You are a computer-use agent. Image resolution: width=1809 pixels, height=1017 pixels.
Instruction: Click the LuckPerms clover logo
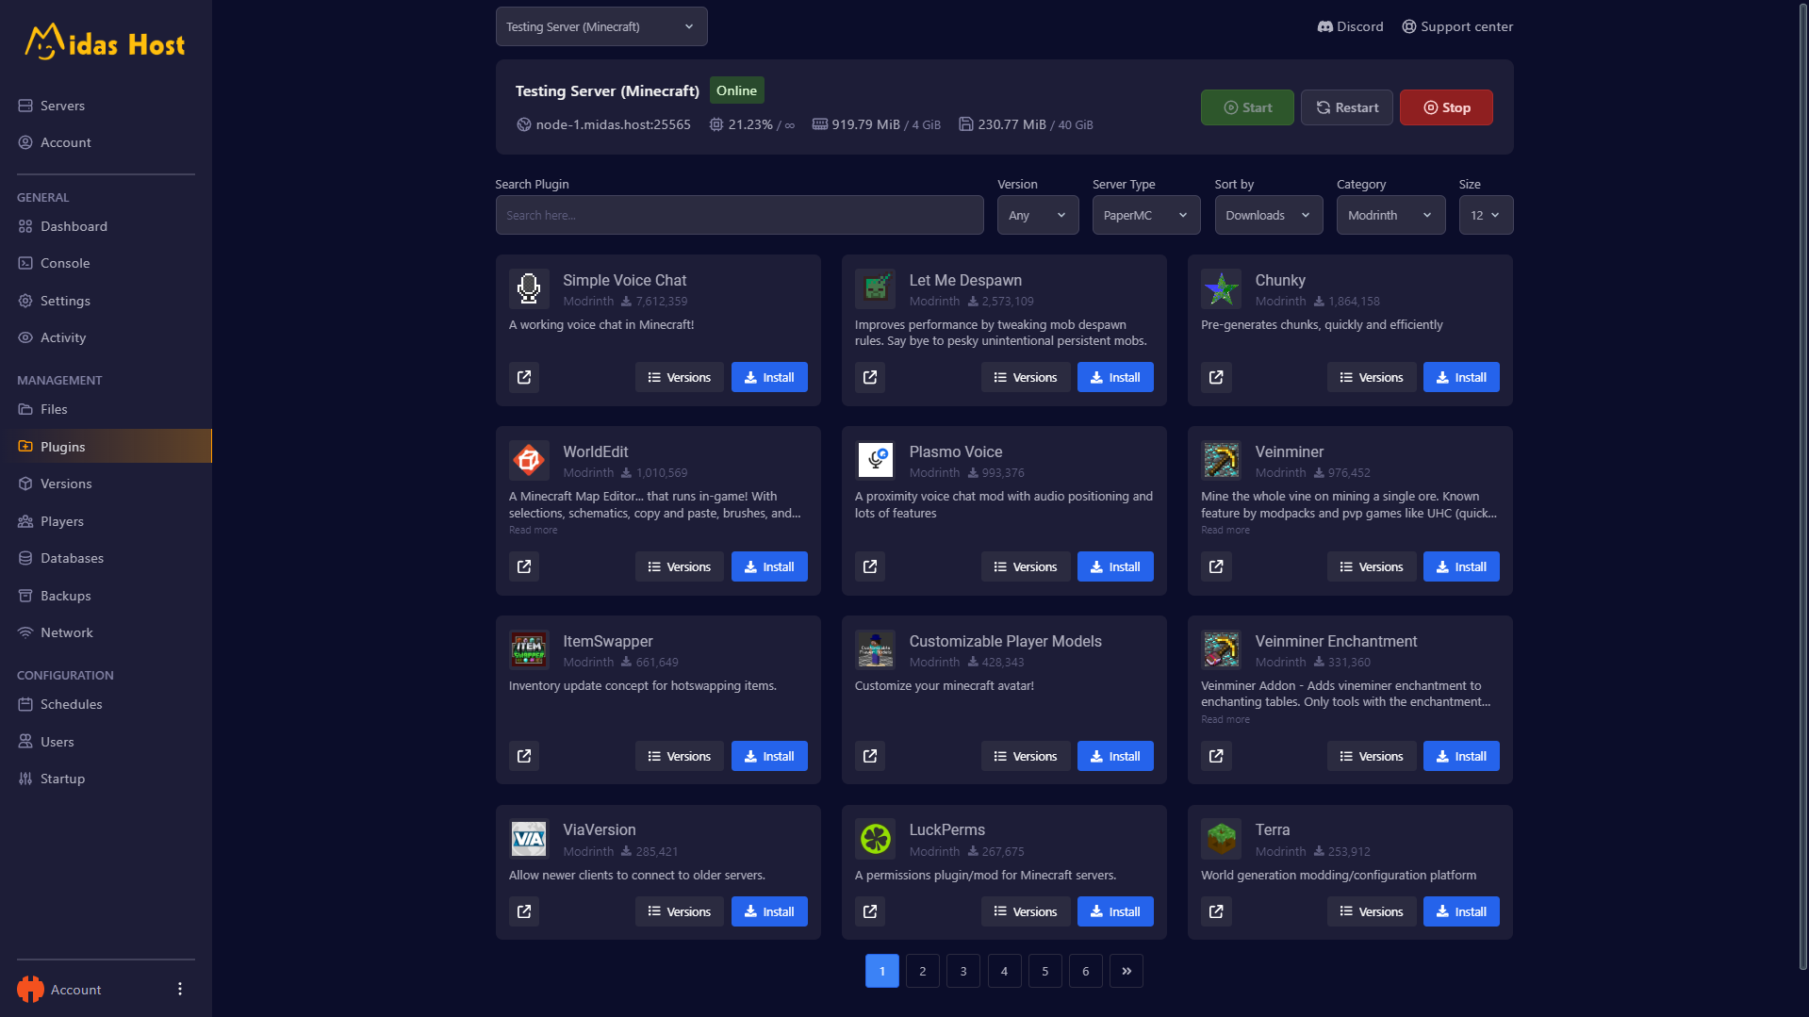click(x=875, y=838)
